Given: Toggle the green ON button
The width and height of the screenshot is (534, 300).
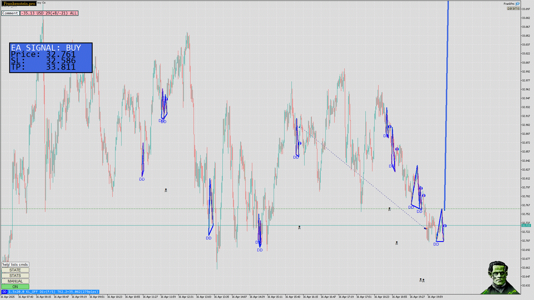Looking at the screenshot, I should coord(15,287).
